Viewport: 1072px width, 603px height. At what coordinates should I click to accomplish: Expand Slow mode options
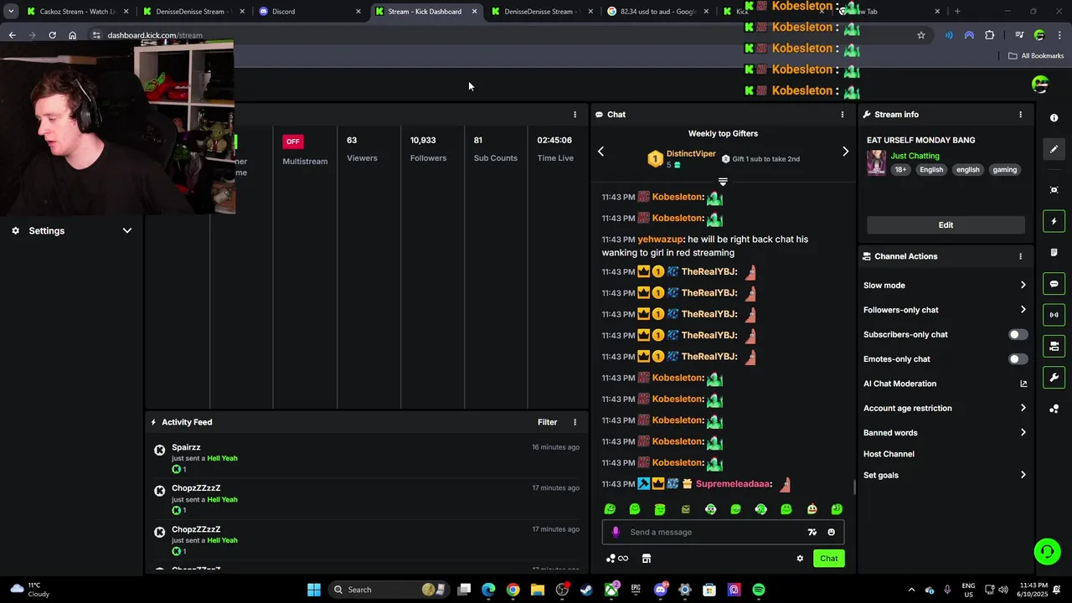[x=944, y=286]
